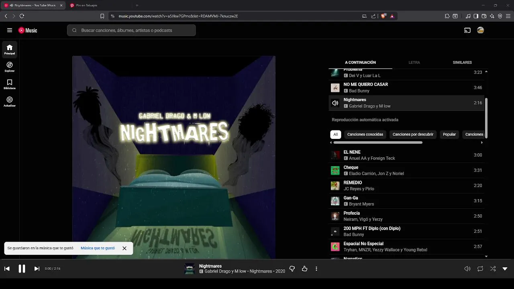Dislike Nightmares with thumbs down
514x289 pixels.
point(292,269)
